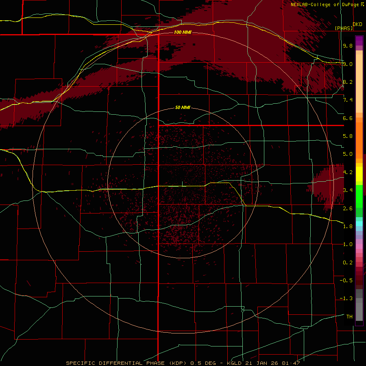Viewport: 366px width, 366px height.
Task: Click the 21 JAN 26 date in the caption
Action: click(261, 363)
